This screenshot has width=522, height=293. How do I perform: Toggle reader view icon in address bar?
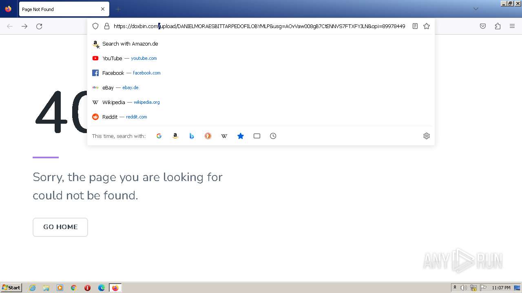[415, 26]
